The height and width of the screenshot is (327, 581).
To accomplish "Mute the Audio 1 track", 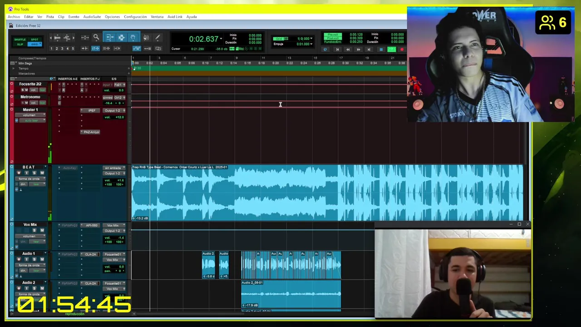I will tap(42, 259).
